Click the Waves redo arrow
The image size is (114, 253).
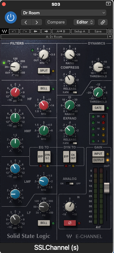[x=25, y=31]
